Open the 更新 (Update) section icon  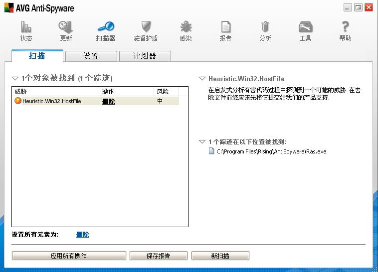66,27
